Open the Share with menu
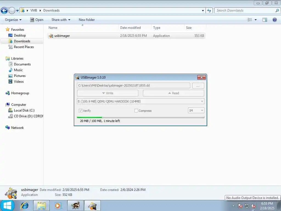The height and width of the screenshot is (211, 281). 61,20
